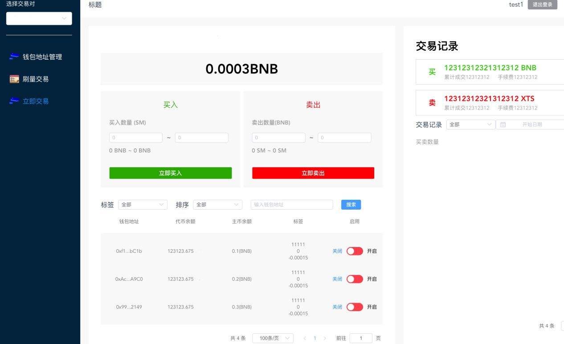Image resolution: width=564 pixels, height=344 pixels.
Task: Open the 排序 sort dropdown
Action: click(217, 204)
